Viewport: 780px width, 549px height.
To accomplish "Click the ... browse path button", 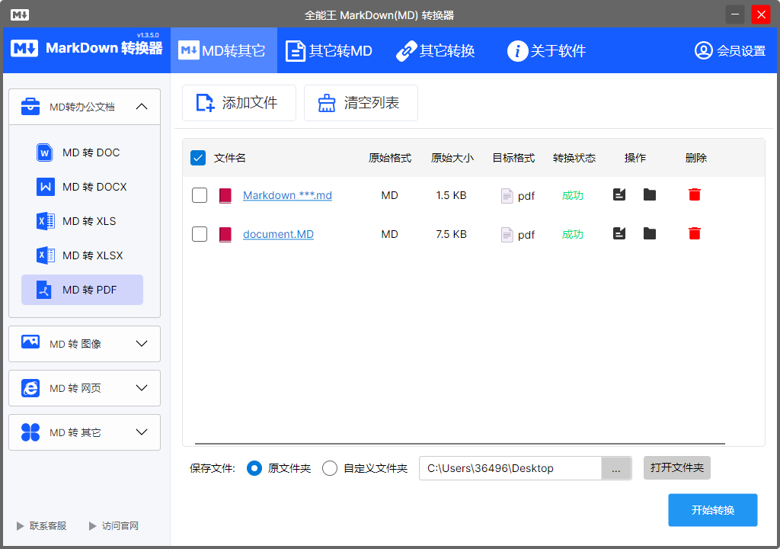I will click(x=616, y=468).
